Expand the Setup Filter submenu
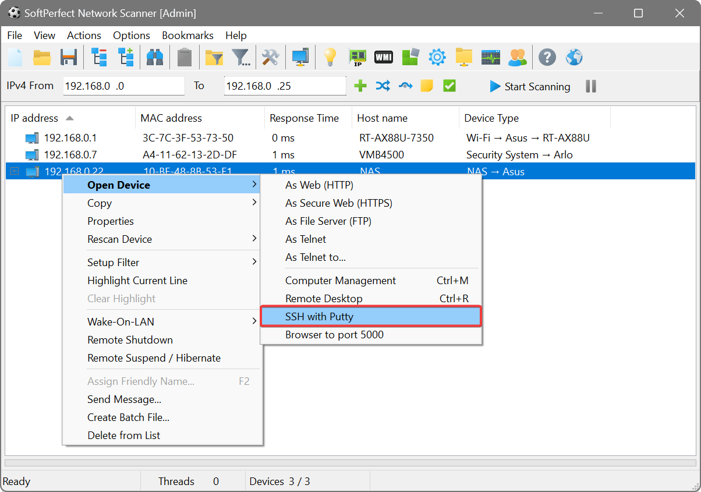The height and width of the screenshot is (492, 701). click(x=162, y=263)
